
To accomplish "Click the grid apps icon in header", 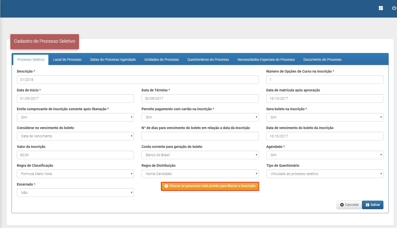I will point(381,8).
